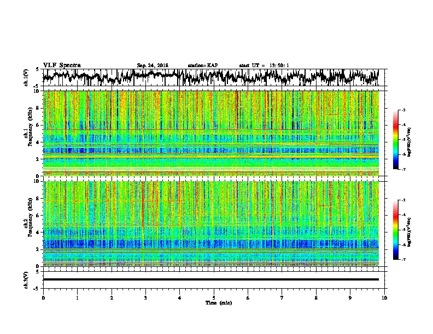Image resolution: width=433 pixels, height=334 pixels.
Task: Click the "-7" value on lower colorbar
Action: click(403, 259)
